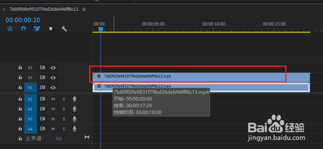The image size is (323, 149).
Task: Enable voice-over record on track A1
Action: pos(74,99)
